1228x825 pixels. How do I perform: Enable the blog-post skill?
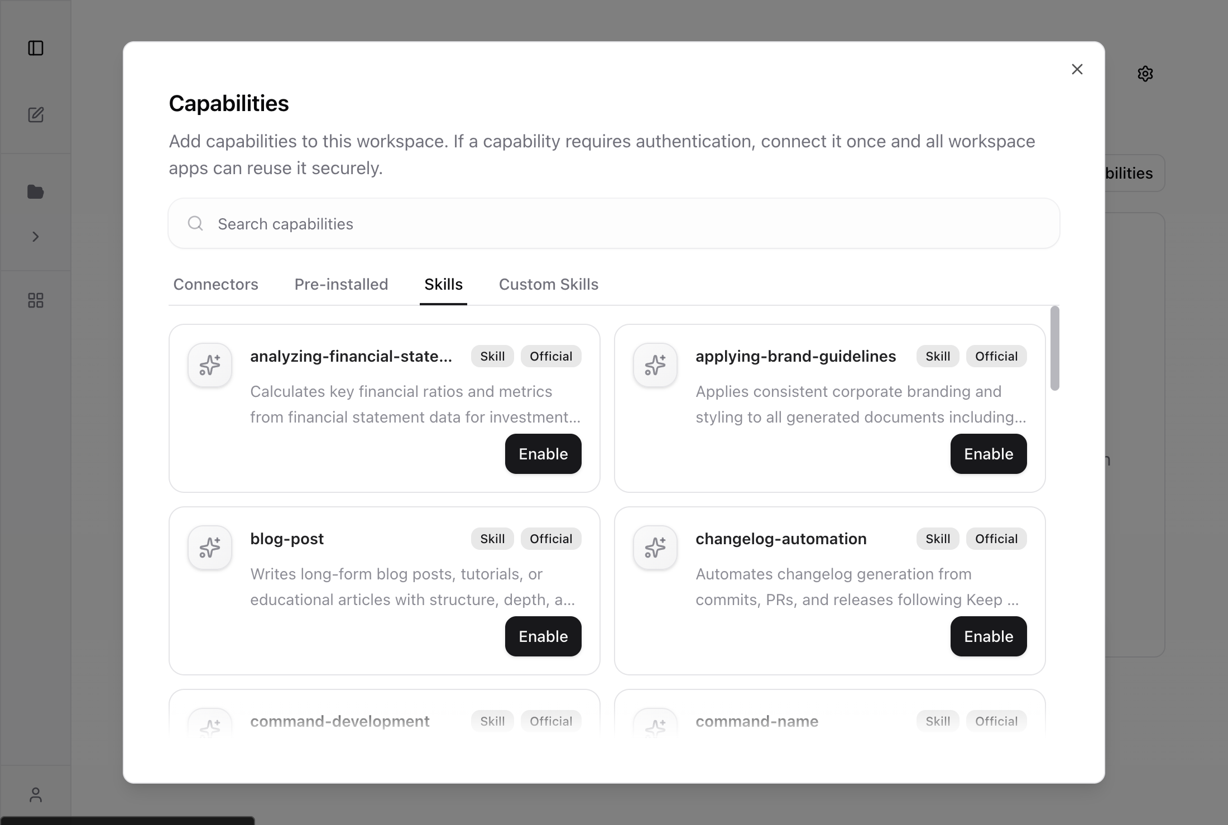(x=543, y=636)
